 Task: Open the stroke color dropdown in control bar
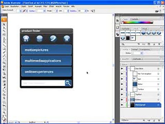pos(26,11)
